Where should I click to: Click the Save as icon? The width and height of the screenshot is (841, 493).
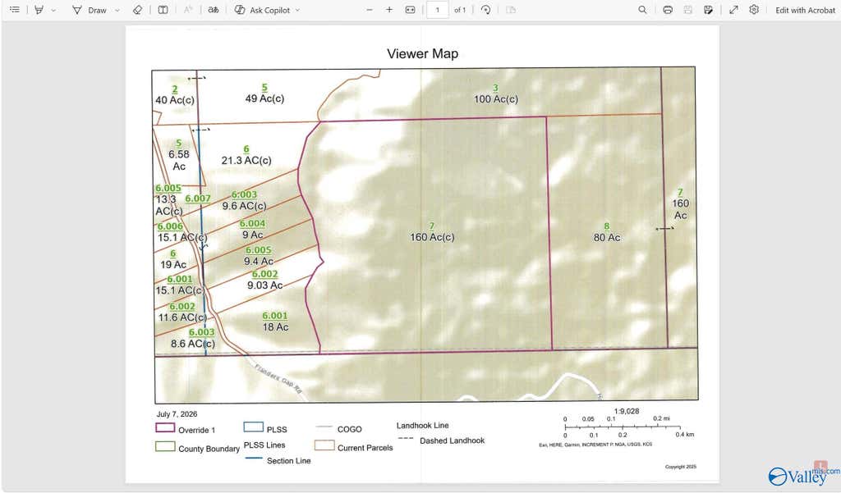click(709, 10)
